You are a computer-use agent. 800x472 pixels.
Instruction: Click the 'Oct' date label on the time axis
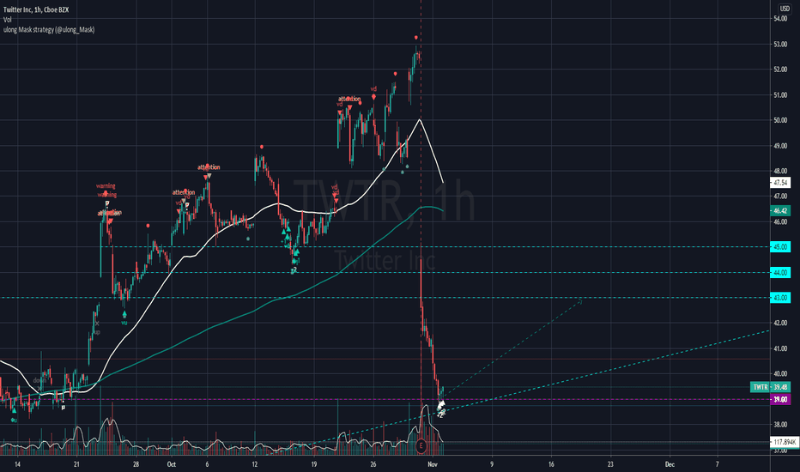[172, 464]
